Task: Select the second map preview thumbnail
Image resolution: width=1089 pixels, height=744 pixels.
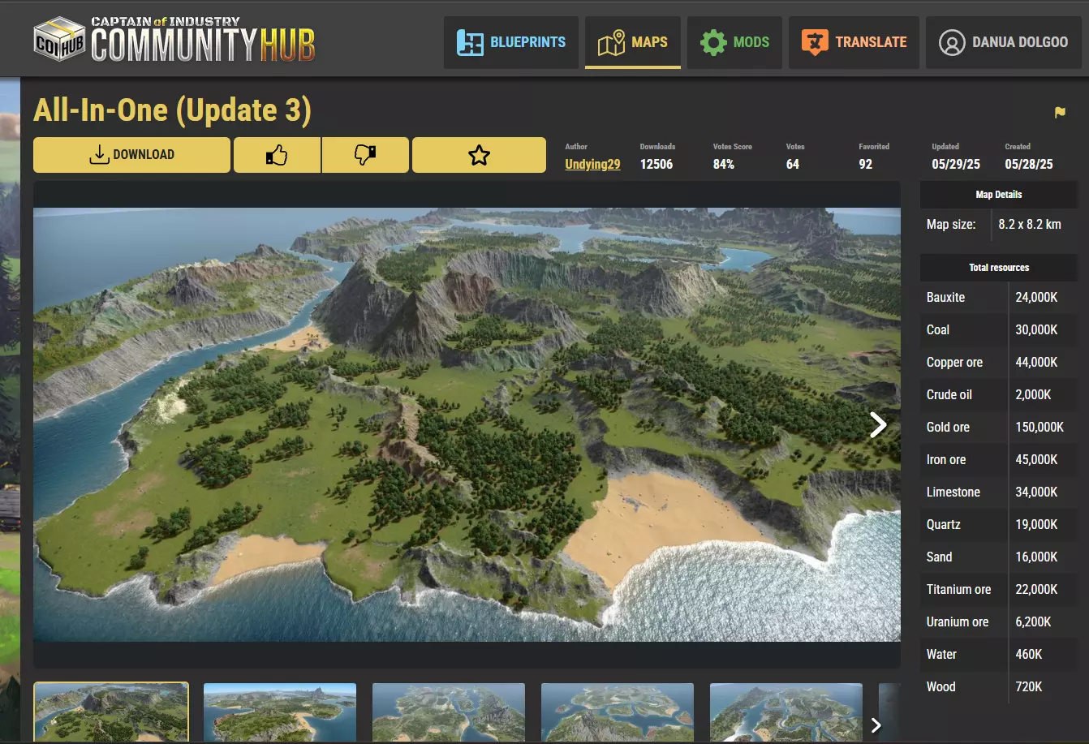Action: [280, 712]
